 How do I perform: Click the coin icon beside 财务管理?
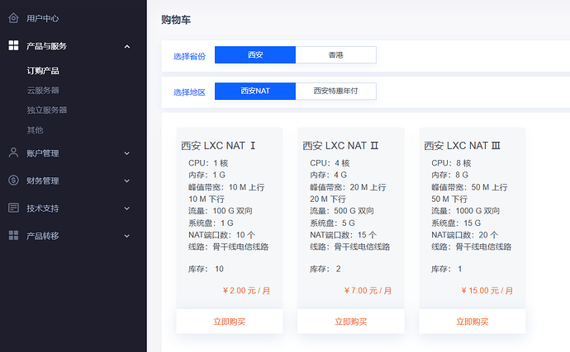point(13,181)
